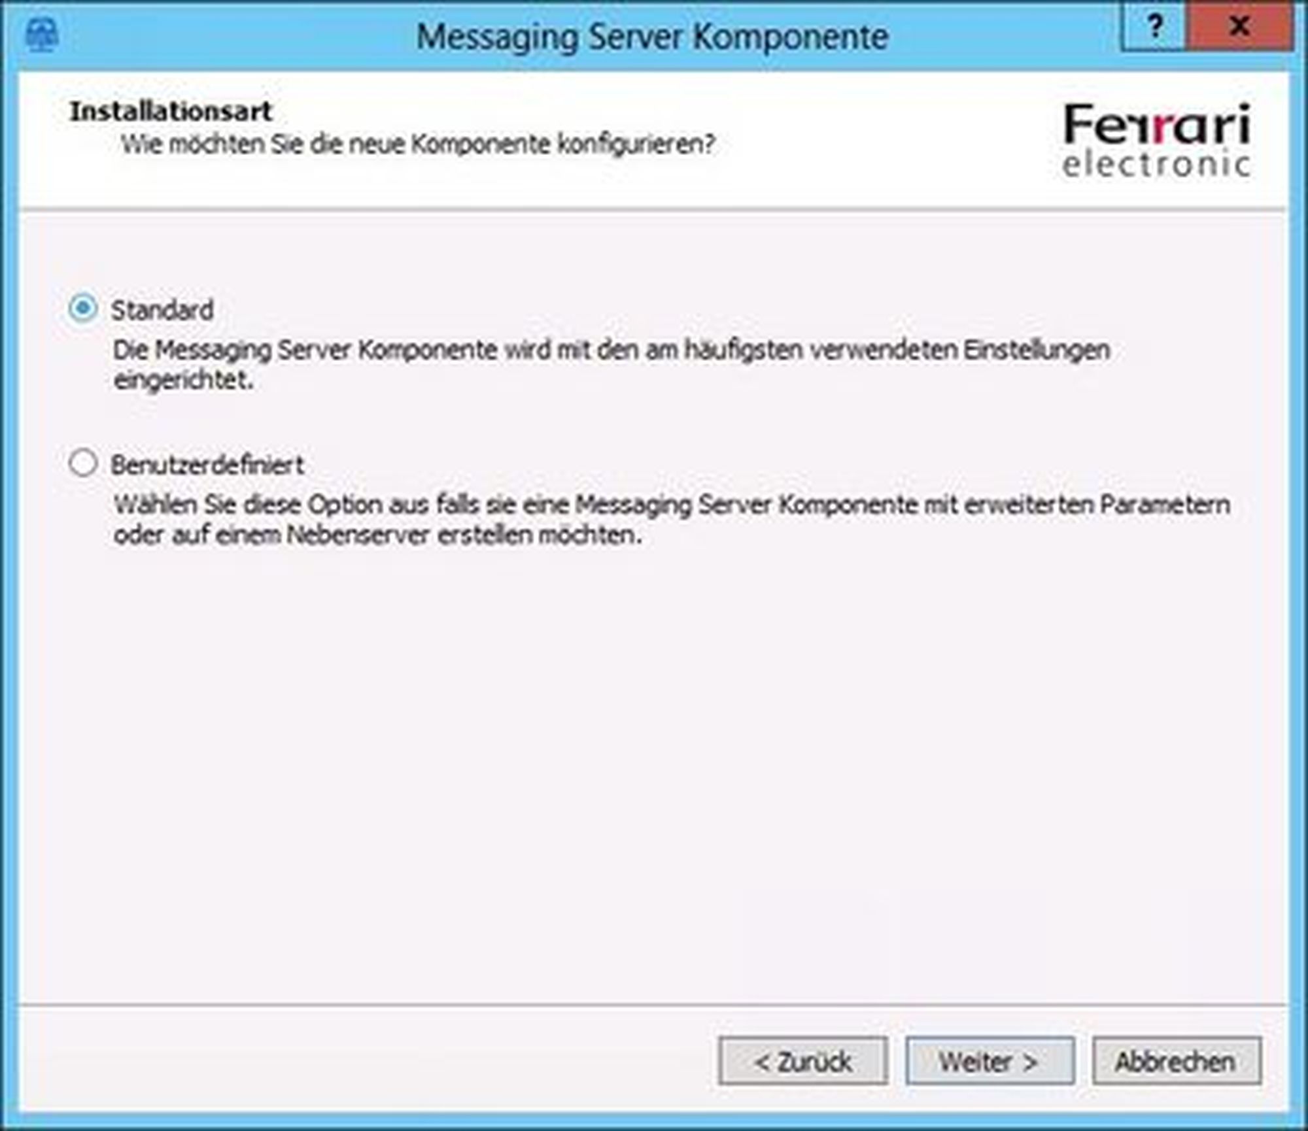Click the Standard option description text

(x=611, y=350)
